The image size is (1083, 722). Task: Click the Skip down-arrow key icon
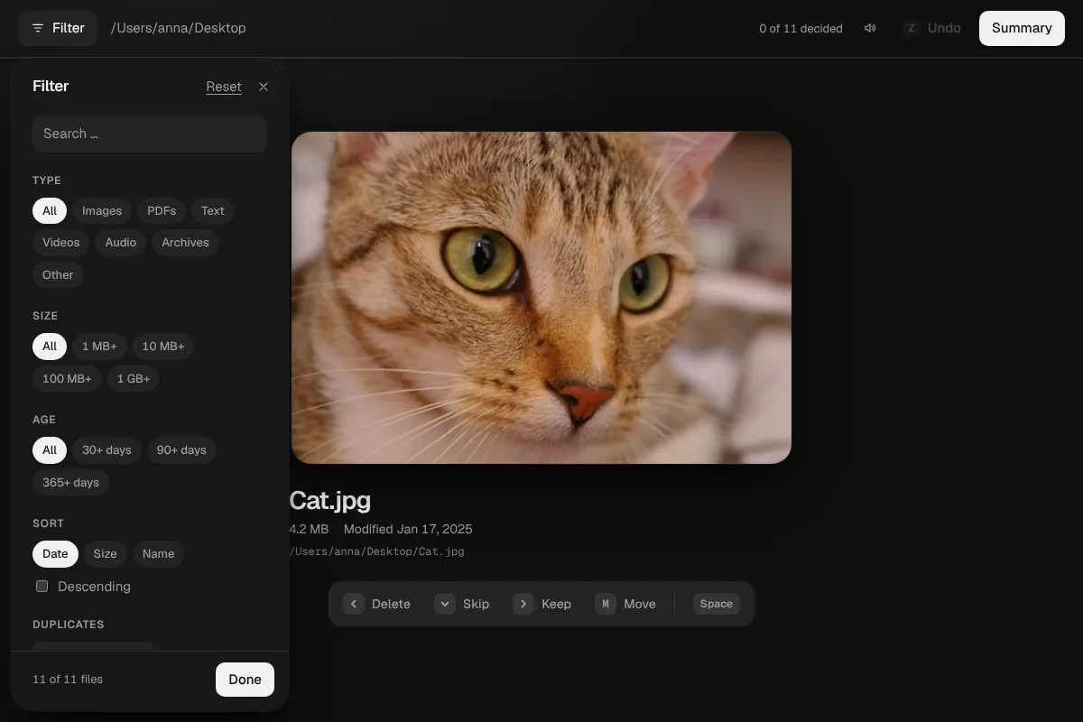click(445, 604)
